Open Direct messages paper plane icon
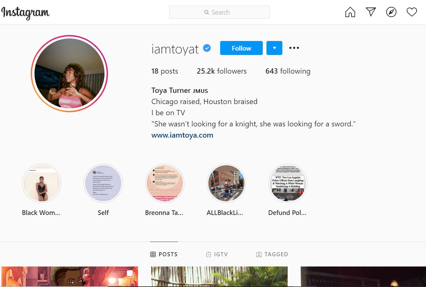This screenshot has height=287, width=426. coord(371,12)
